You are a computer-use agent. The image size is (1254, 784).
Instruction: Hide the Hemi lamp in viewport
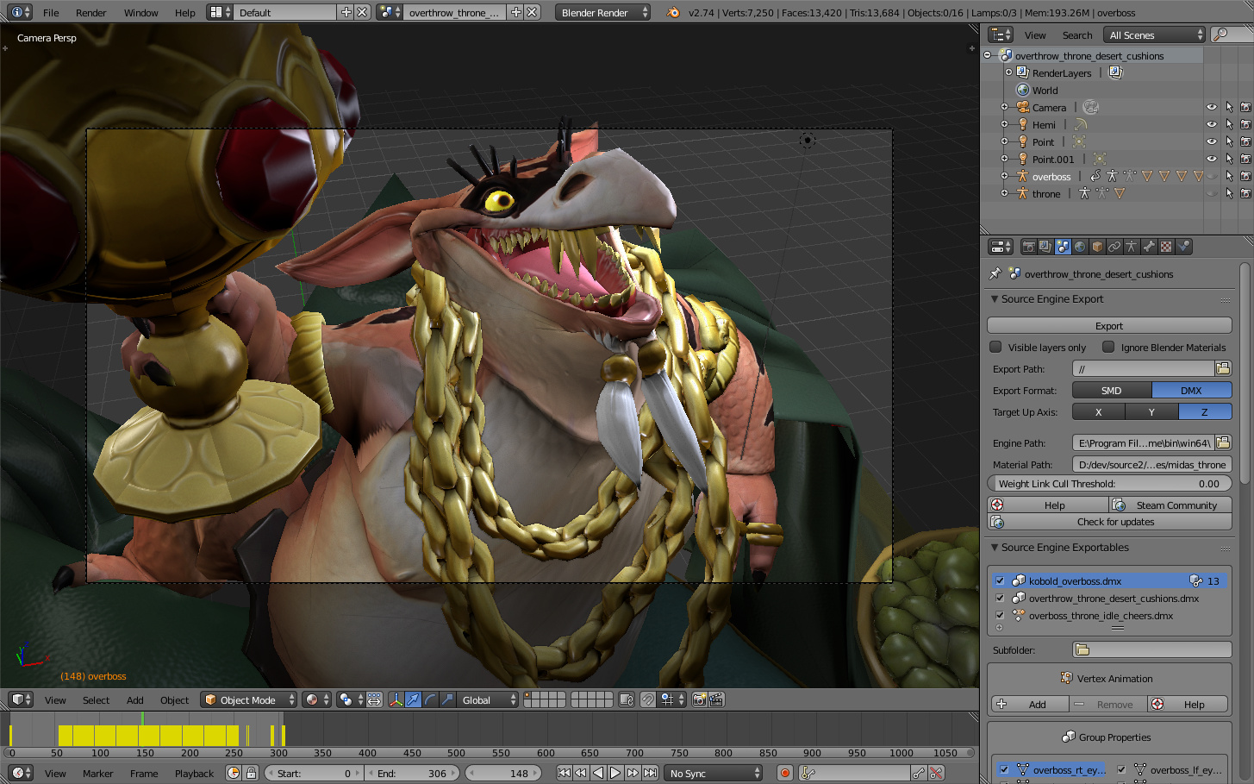pos(1211,124)
